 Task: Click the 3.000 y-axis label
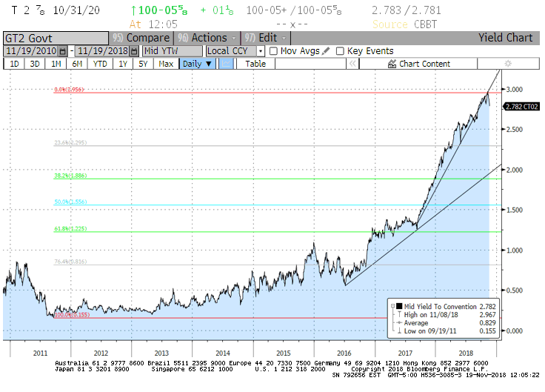pyautogui.click(x=515, y=90)
